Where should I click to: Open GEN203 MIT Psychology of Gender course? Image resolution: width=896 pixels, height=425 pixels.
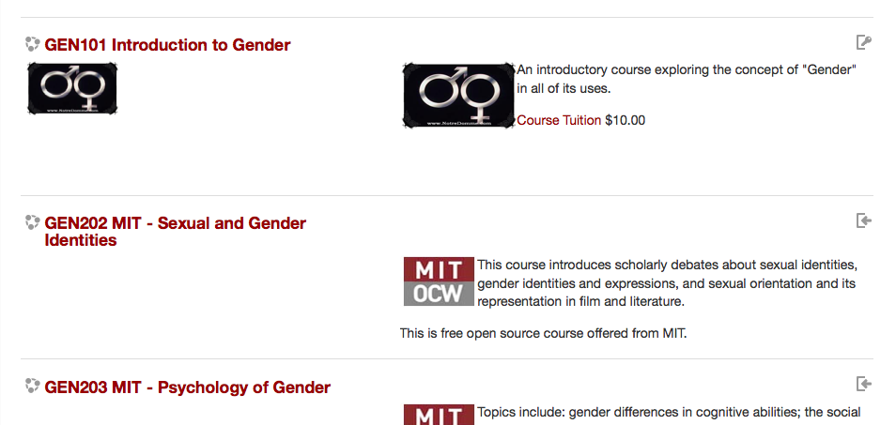click(188, 387)
